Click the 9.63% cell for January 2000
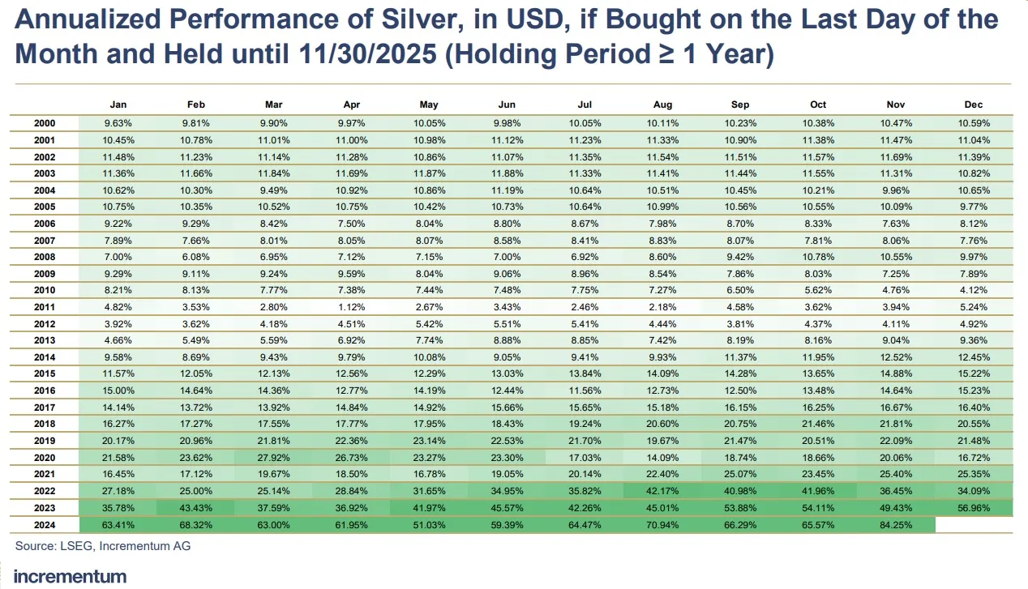Screen dimensions: 1028x589 (118, 123)
